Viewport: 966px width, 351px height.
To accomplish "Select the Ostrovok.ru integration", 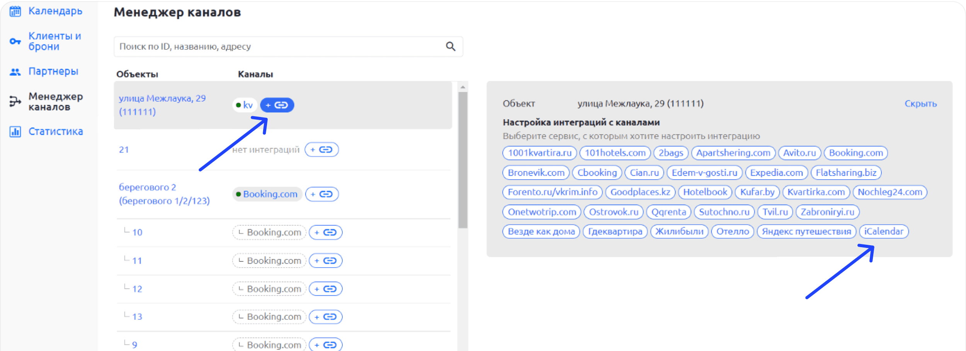I will (614, 212).
